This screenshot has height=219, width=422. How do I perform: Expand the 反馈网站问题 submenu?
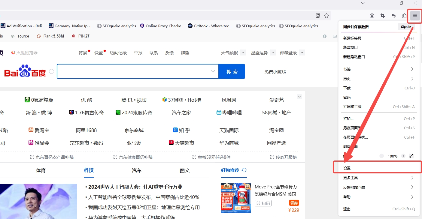tap(379, 187)
